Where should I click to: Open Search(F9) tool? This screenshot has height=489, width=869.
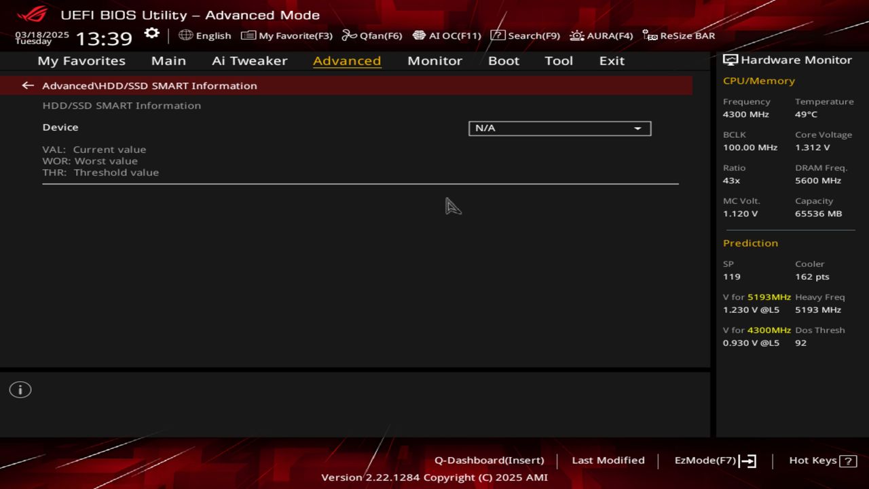point(525,35)
